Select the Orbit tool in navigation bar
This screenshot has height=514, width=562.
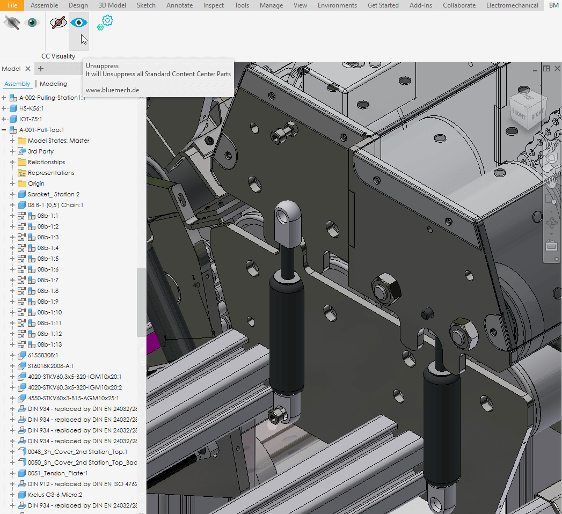point(551,223)
